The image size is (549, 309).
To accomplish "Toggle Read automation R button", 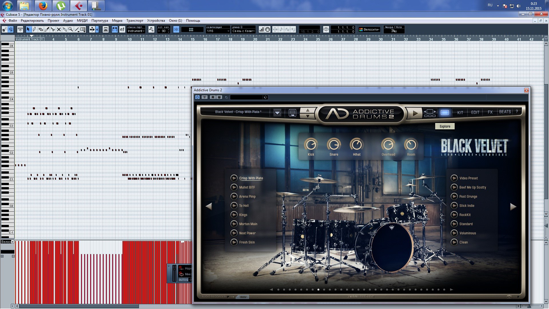I will pos(213,97).
